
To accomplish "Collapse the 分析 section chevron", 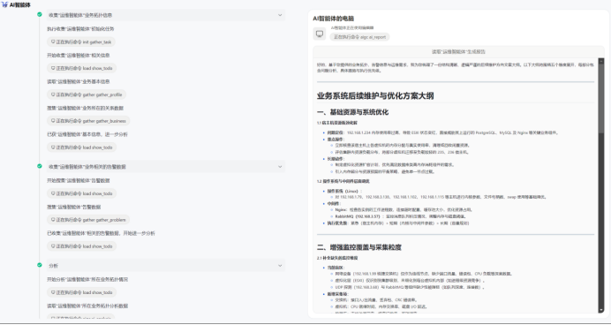I will pyautogui.click(x=280, y=266).
